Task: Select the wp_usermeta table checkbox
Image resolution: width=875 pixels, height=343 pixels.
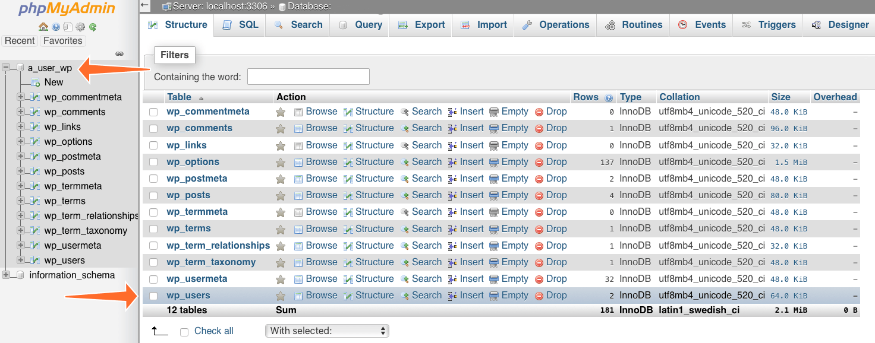Action: (153, 278)
